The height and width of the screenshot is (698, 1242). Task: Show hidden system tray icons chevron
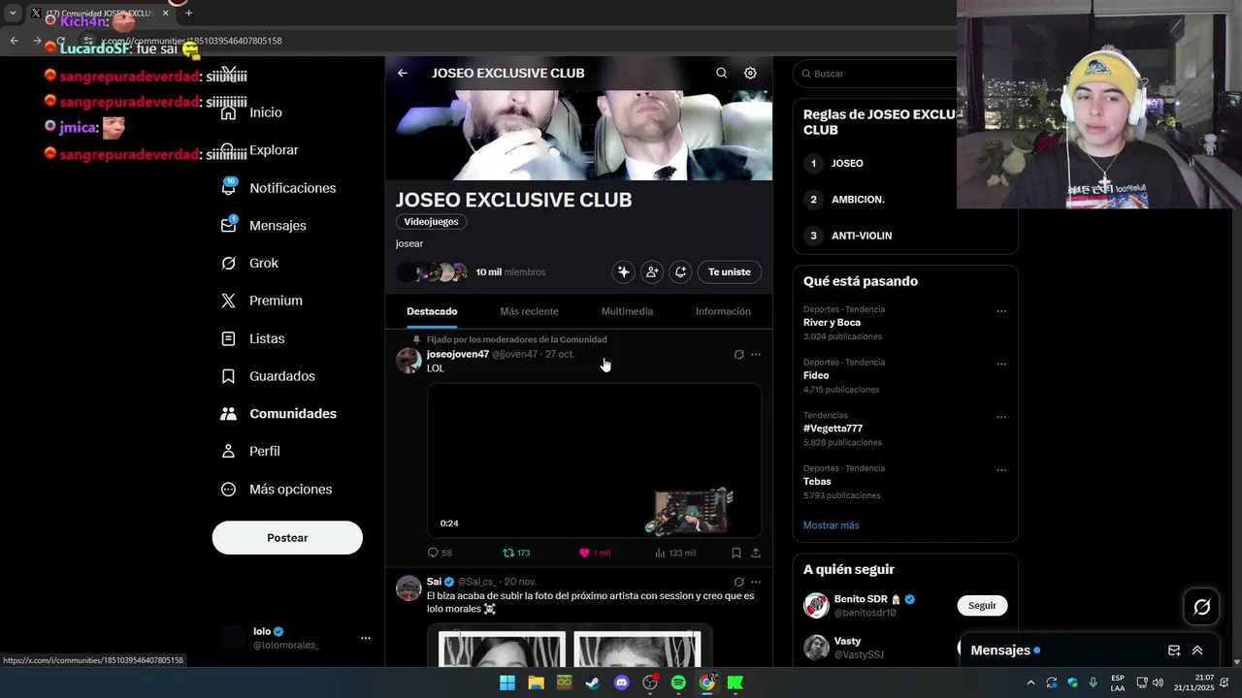1030,682
